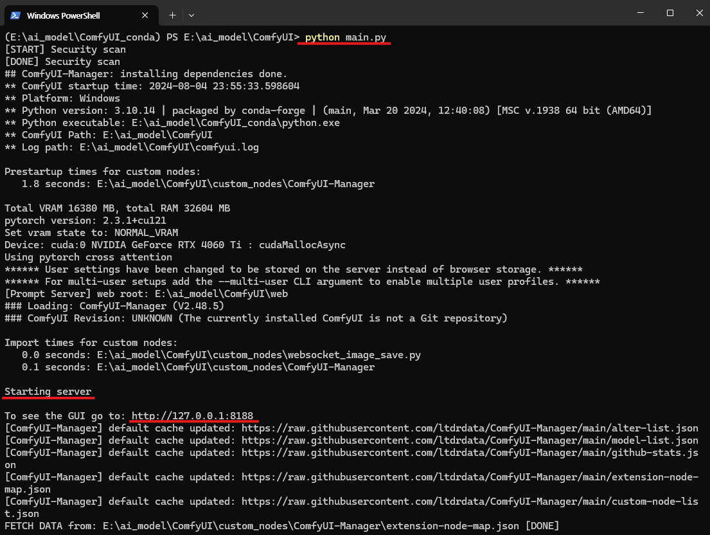Click the 'python main.py' command text

346,37
